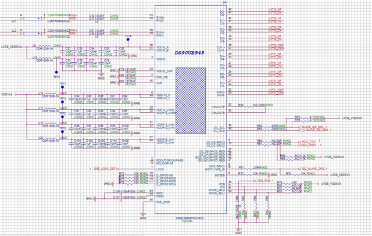Select the LVTX0_CKP net label
The width and height of the screenshot is (372, 236).
click(x=276, y=45)
